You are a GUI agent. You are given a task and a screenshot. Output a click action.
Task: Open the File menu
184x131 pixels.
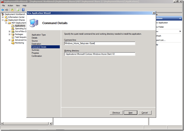(x=3, y=5)
